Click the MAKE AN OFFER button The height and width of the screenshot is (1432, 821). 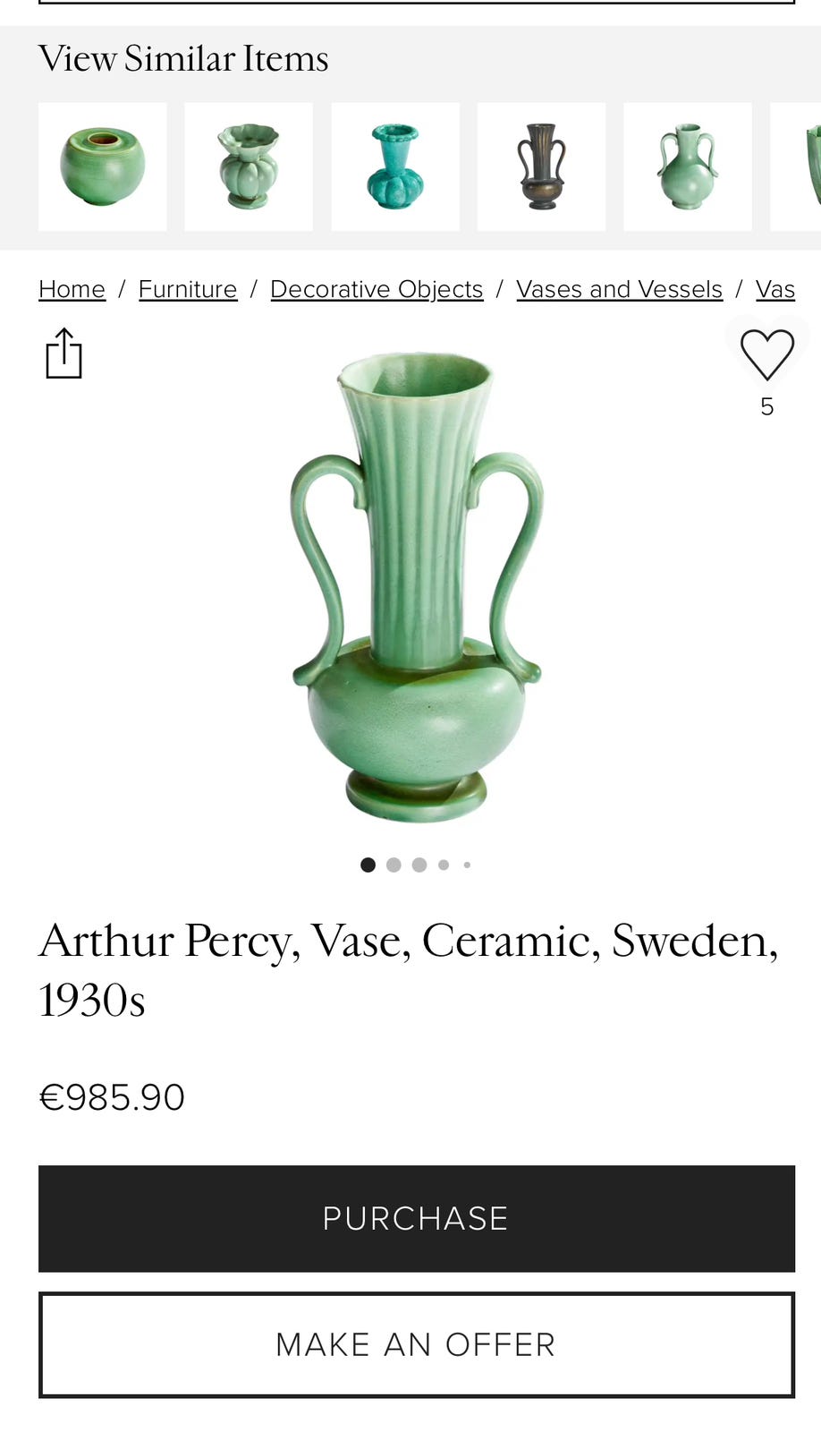(x=417, y=1344)
